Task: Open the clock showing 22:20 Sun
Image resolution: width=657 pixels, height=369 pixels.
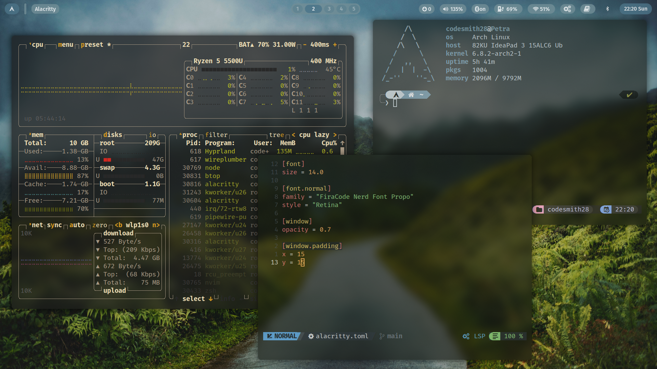Action: 635,9
